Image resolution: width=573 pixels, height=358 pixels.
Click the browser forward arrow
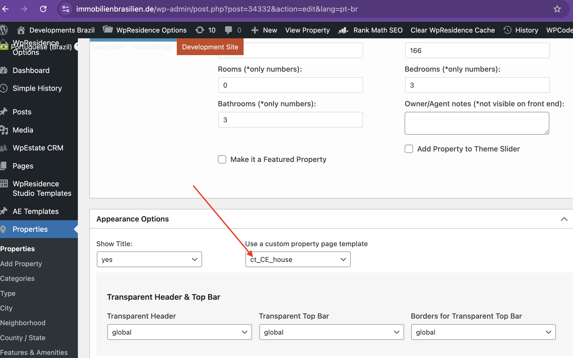tap(24, 9)
